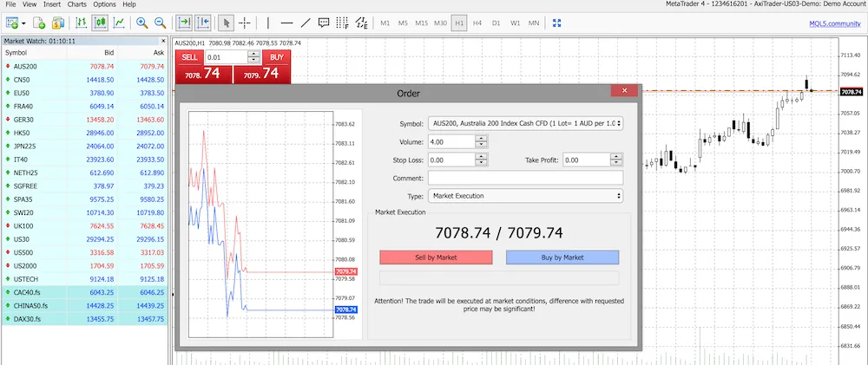This screenshot has width=868, height=365.
Task: Enable the D1 daily timeframe
Action: (x=496, y=23)
